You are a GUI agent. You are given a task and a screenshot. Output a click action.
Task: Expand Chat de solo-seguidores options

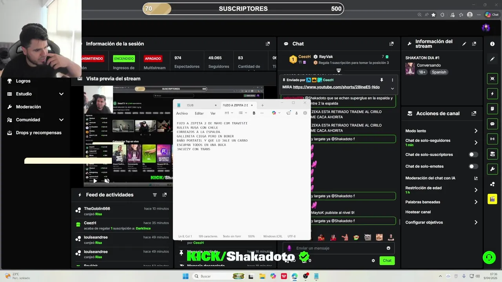click(476, 143)
